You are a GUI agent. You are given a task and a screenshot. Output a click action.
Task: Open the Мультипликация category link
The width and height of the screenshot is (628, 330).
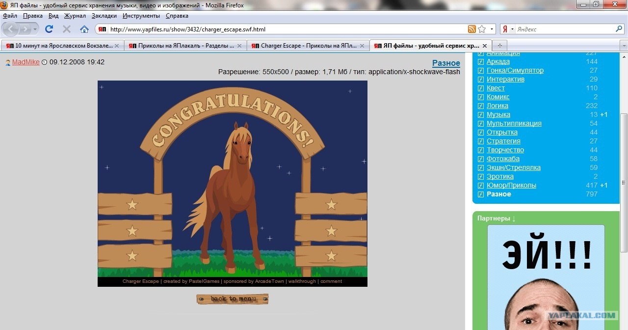point(514,123)
